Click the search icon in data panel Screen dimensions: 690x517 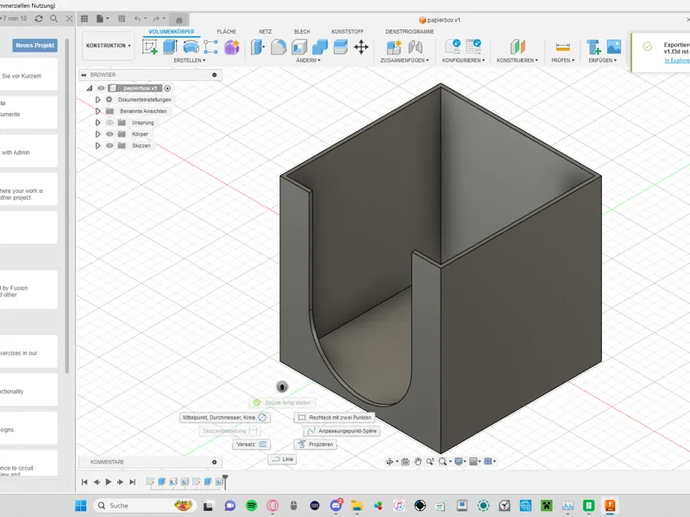pos(53,18)
